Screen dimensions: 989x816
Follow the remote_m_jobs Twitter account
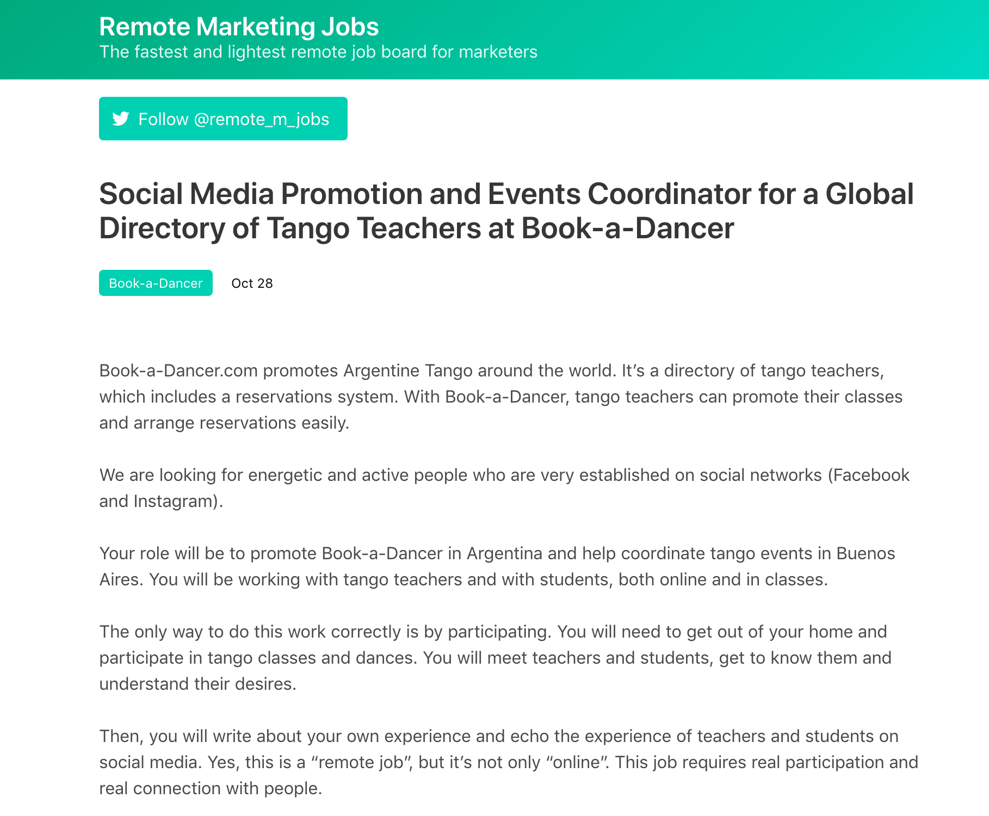point(222,119)
